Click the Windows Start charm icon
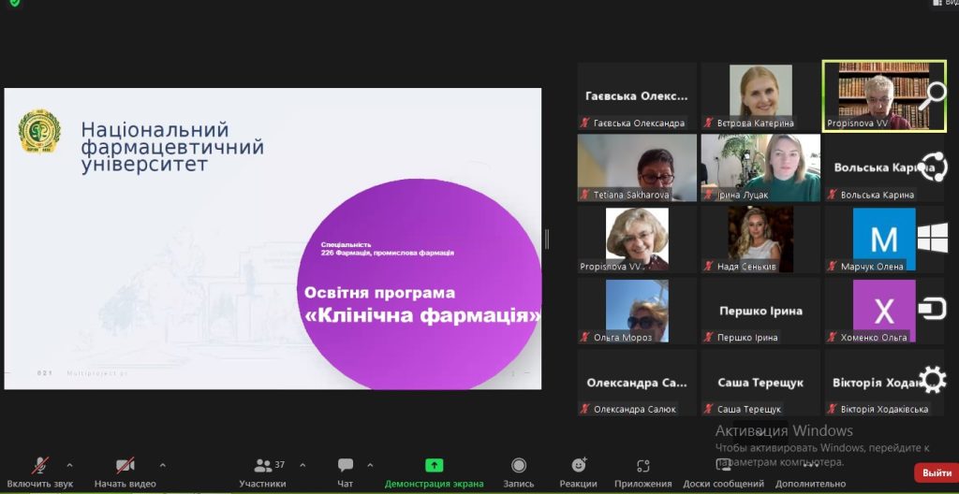959x494 pixels. click(933, 238)
